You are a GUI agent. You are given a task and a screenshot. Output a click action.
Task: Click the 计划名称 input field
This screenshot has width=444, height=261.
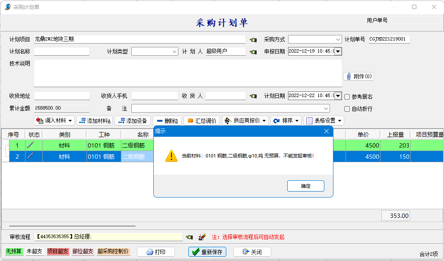click(62, 51)
